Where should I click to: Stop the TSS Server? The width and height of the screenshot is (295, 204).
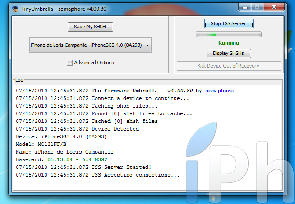pos(228,23)
